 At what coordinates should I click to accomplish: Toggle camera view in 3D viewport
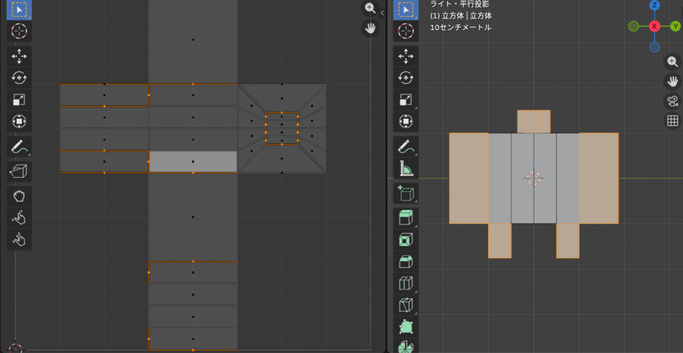click(x=672, y=101)
